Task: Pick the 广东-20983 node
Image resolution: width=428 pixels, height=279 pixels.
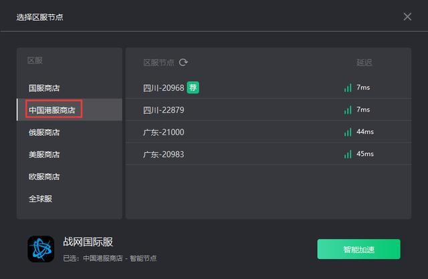Action: (163, 154)
